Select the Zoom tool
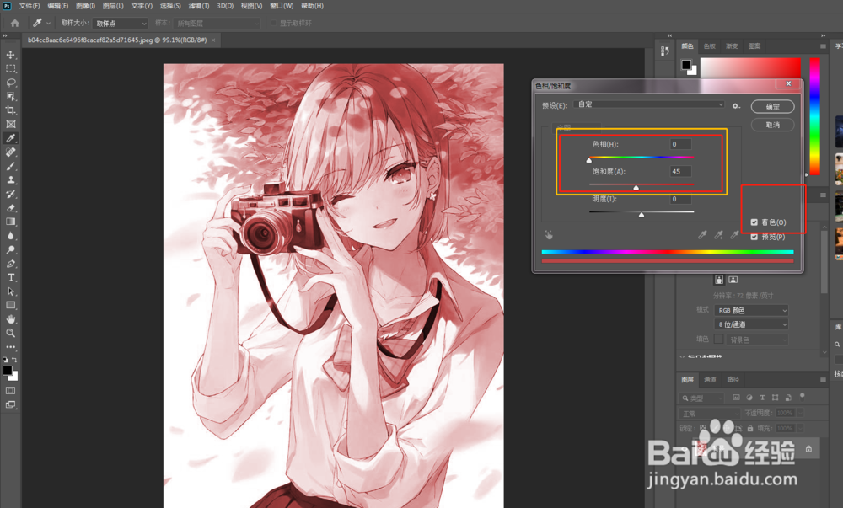 pyautogui.click(x=11, y=334)
